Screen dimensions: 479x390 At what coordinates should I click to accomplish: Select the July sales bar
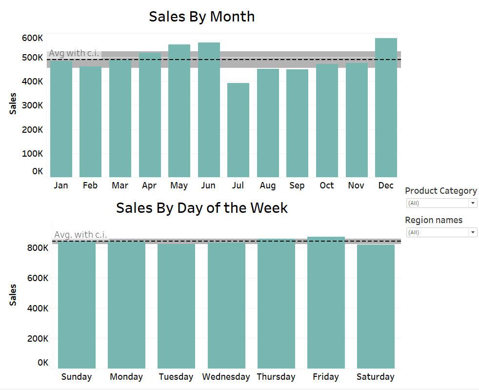pos(238,127)
